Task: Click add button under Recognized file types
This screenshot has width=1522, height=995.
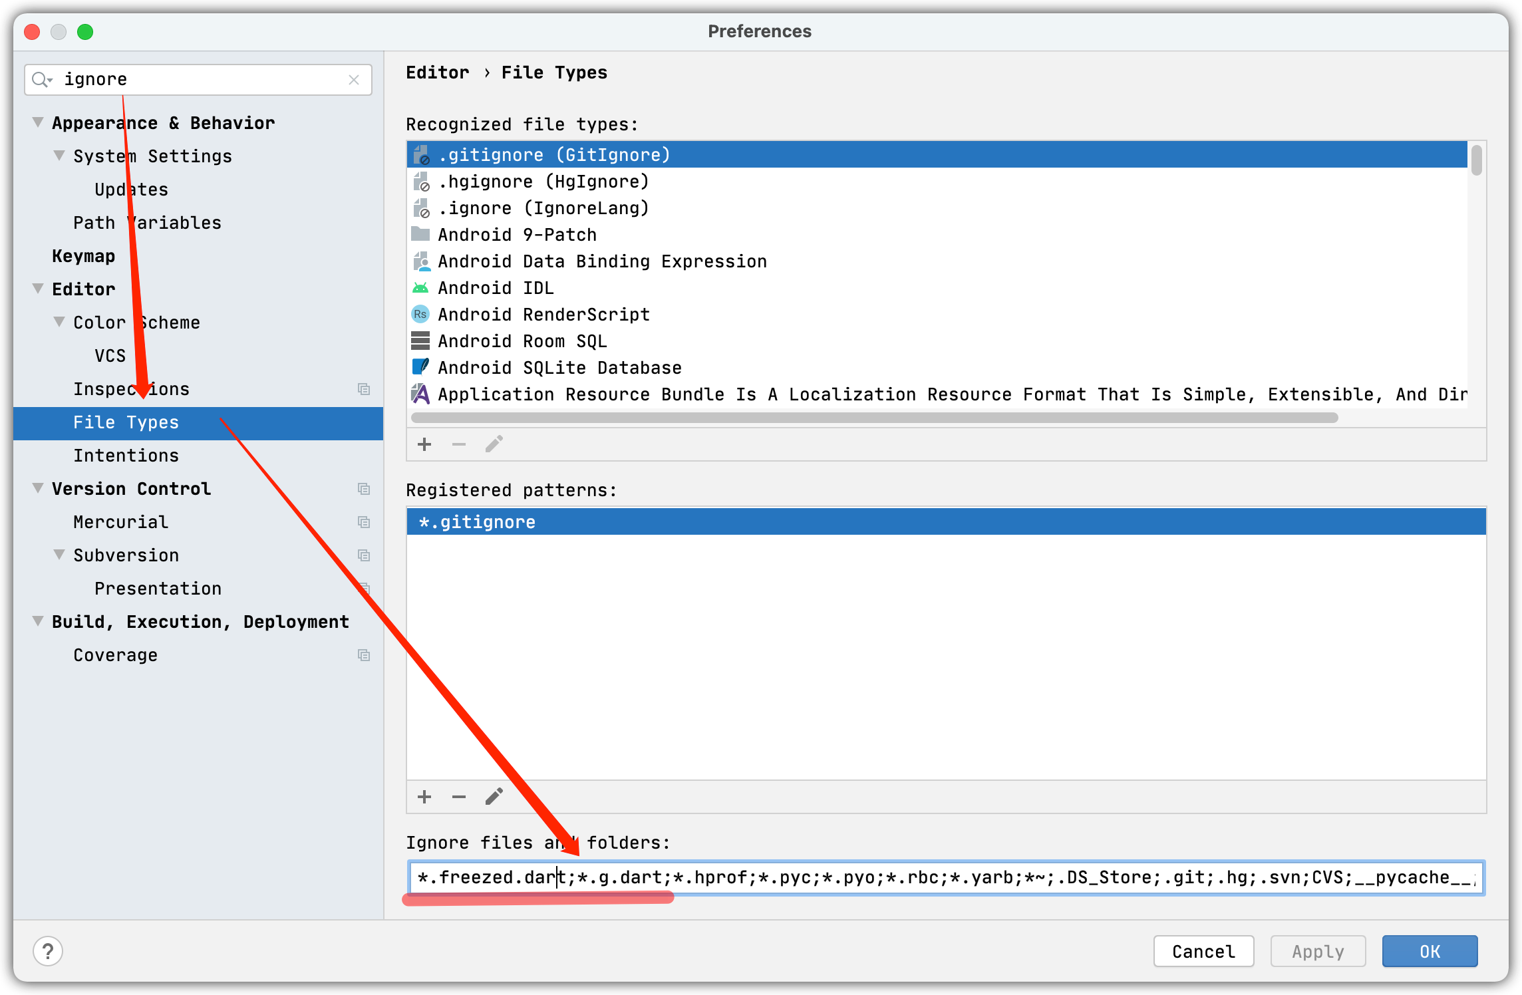Action: tap(424, 444)
